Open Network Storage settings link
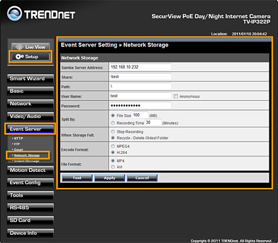Viewport: 278px width, 243px height. [x=27, y=155]
